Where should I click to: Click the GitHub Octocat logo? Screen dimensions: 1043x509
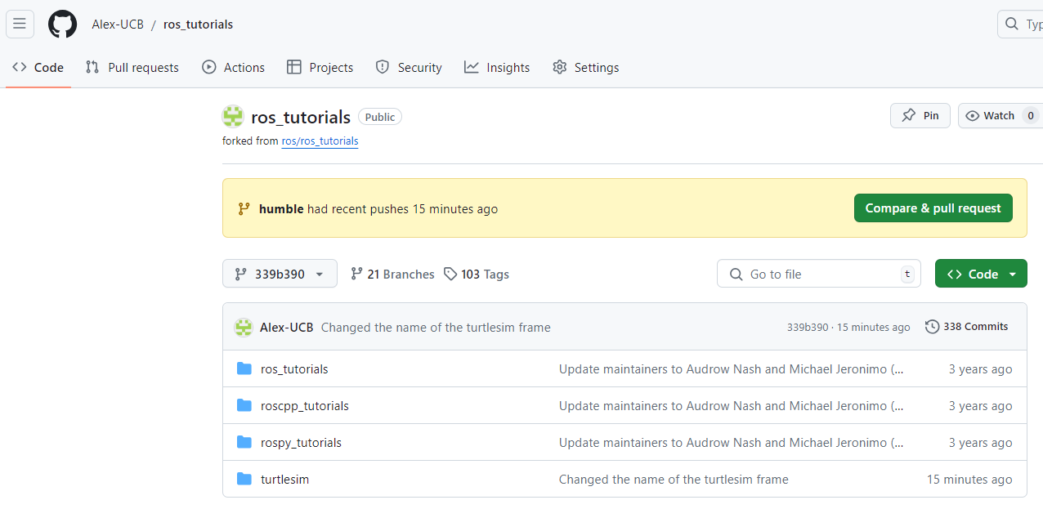click(x=63, y=24)
